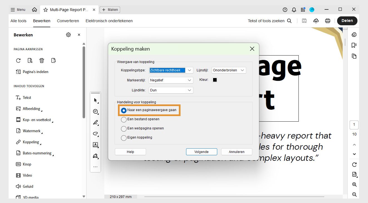Image resolution: width=368 pixels, height=203 pixels.
Task: Click the Maken new tab button
Action: [x=110, y=10]
